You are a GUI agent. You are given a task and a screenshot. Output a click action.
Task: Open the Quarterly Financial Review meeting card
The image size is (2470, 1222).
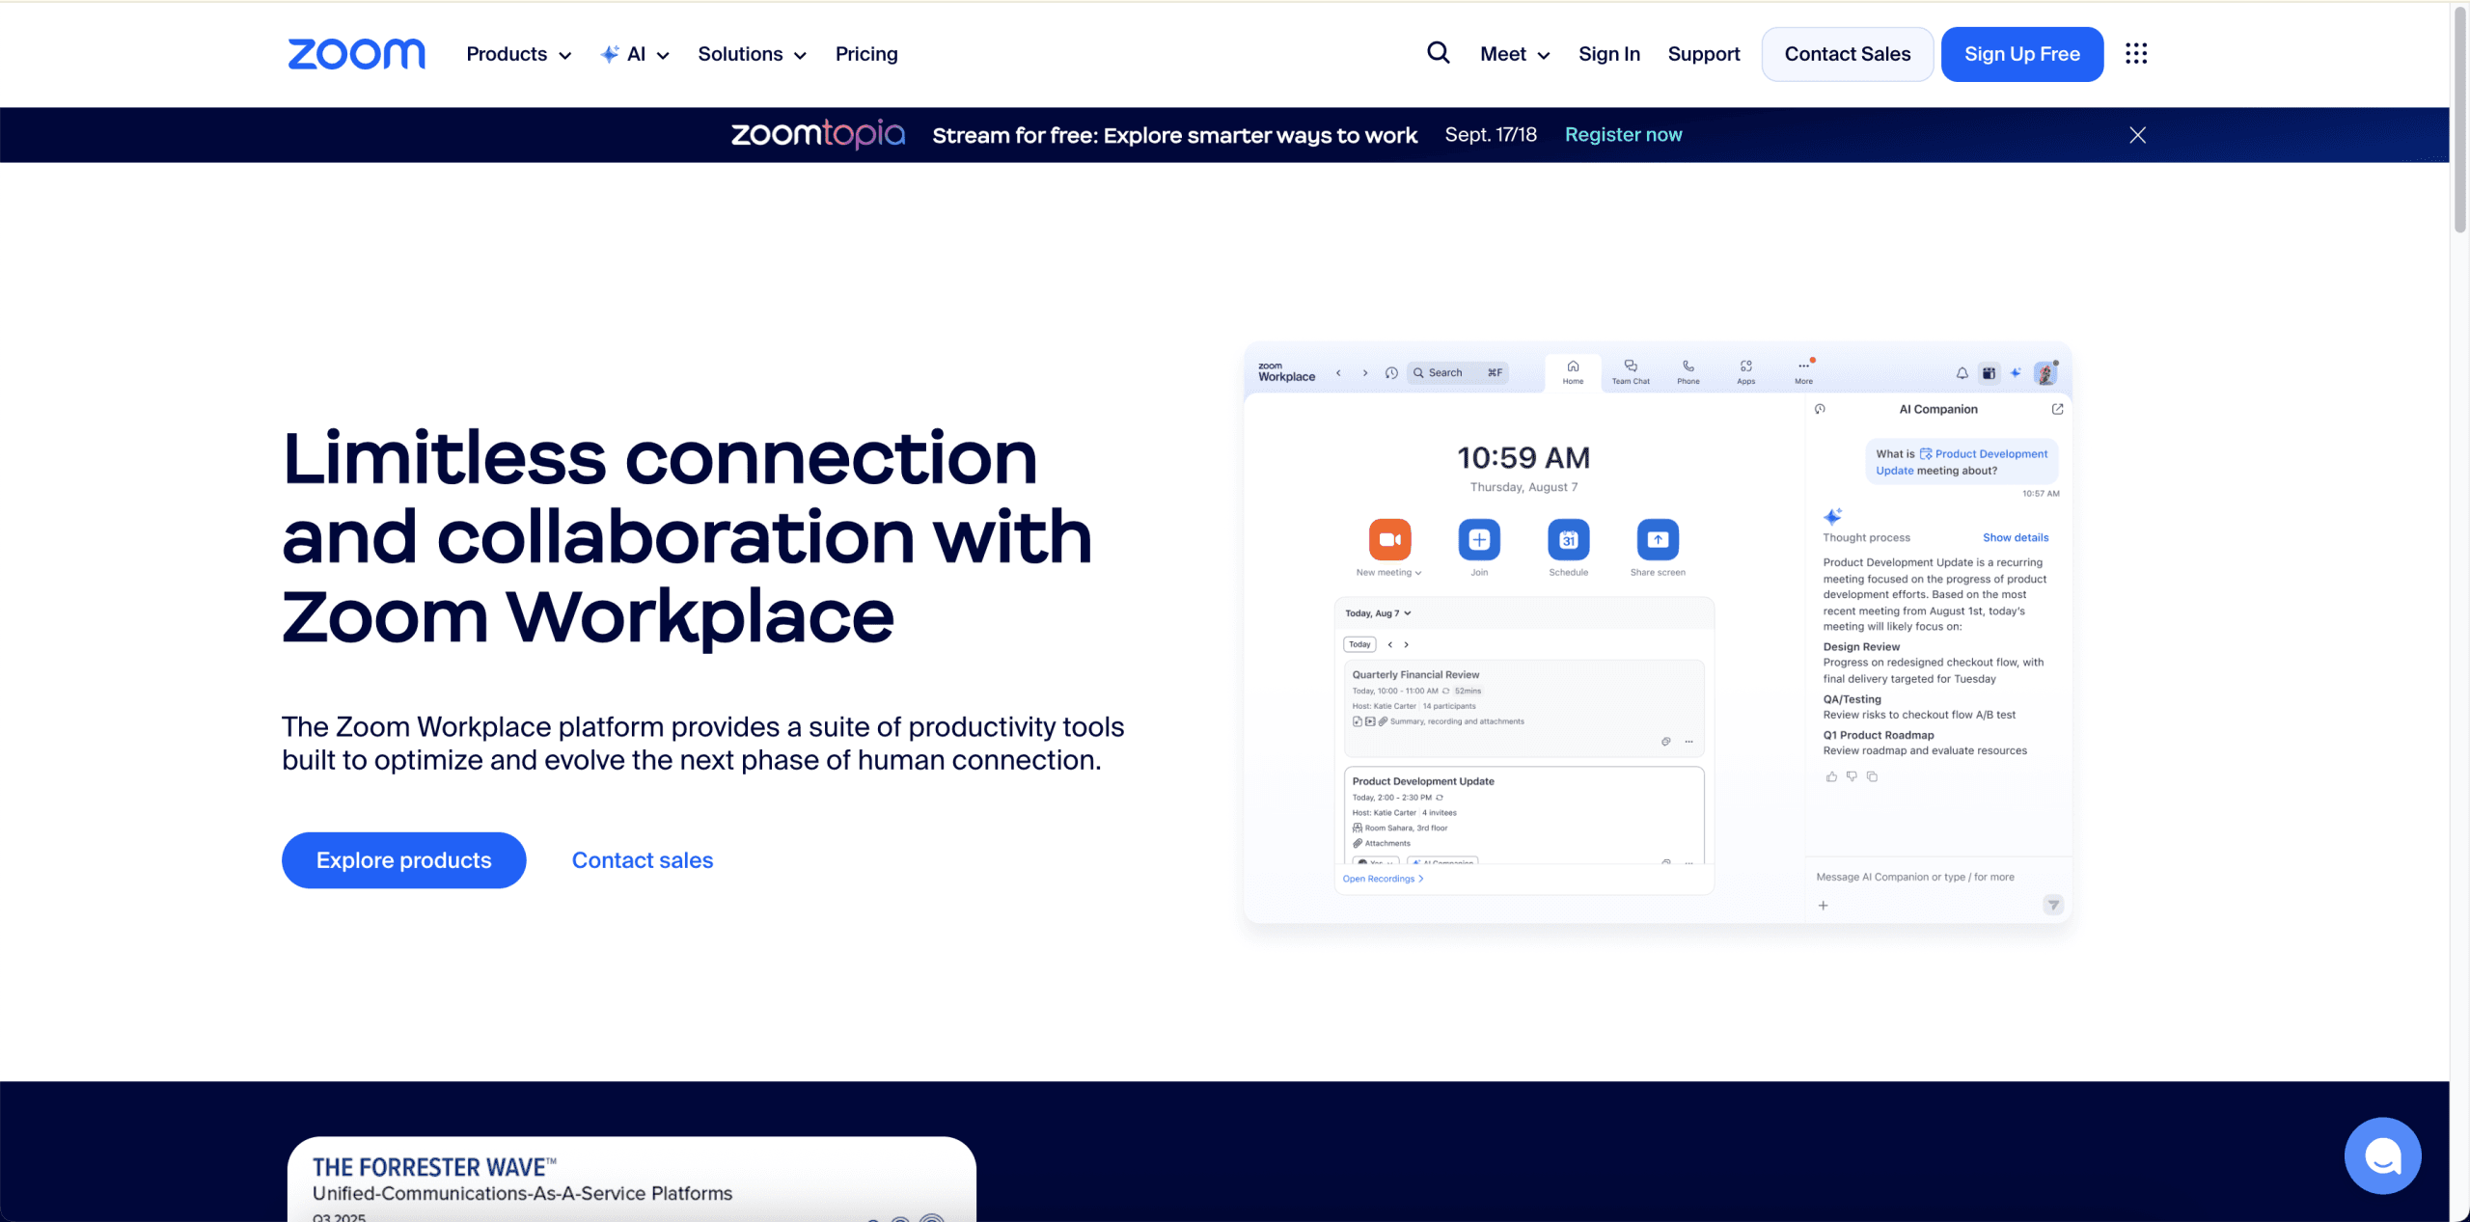[1523, 709]
